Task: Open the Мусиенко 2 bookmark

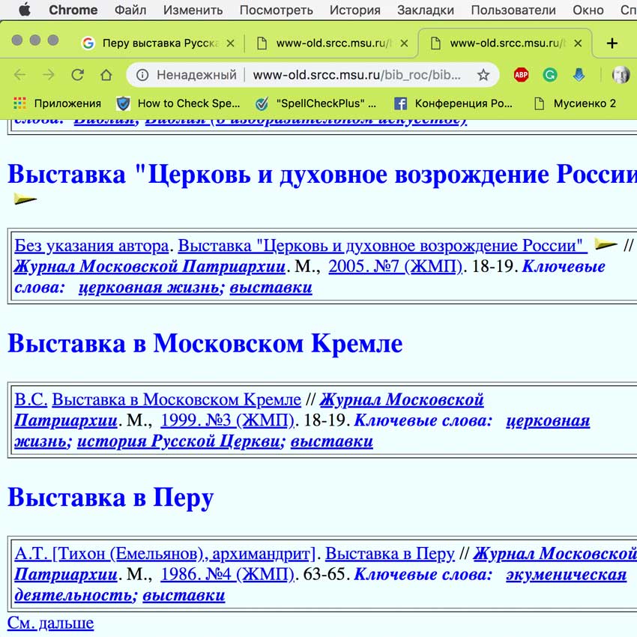Action: tap(576, 103)
